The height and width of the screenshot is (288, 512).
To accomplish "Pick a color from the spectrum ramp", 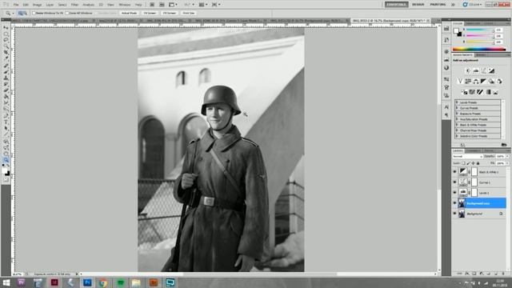I will coord(478,50).
